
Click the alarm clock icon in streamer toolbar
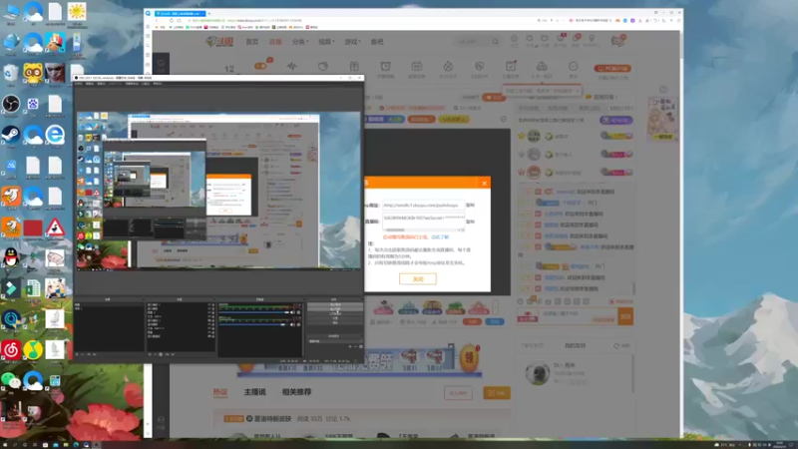coord(385,66)
